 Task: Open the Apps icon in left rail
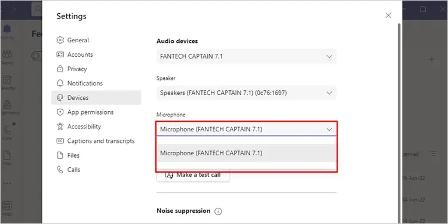pyautogui.click(x=7, y=205)
